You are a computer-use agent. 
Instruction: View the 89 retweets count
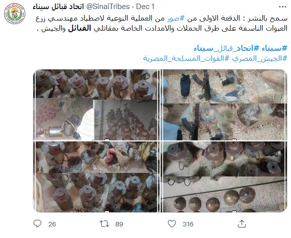click(119, 224)
